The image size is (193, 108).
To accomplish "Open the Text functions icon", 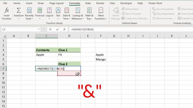I will coord(58,10).
